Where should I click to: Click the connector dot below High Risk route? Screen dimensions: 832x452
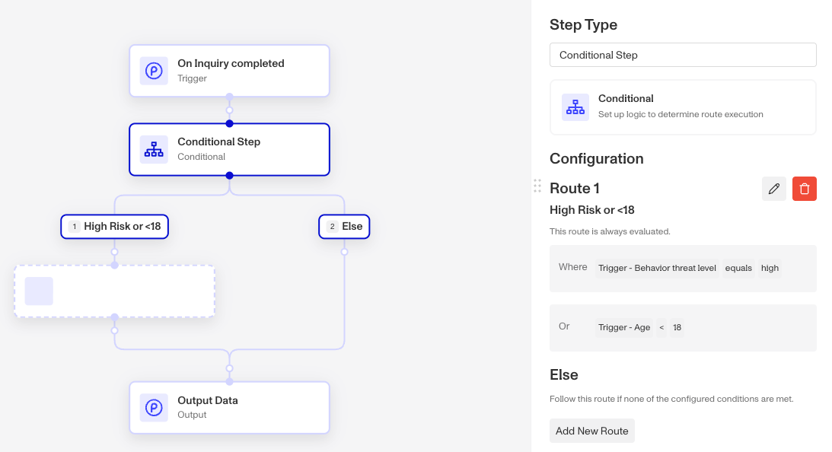click(x=115, y=252)
